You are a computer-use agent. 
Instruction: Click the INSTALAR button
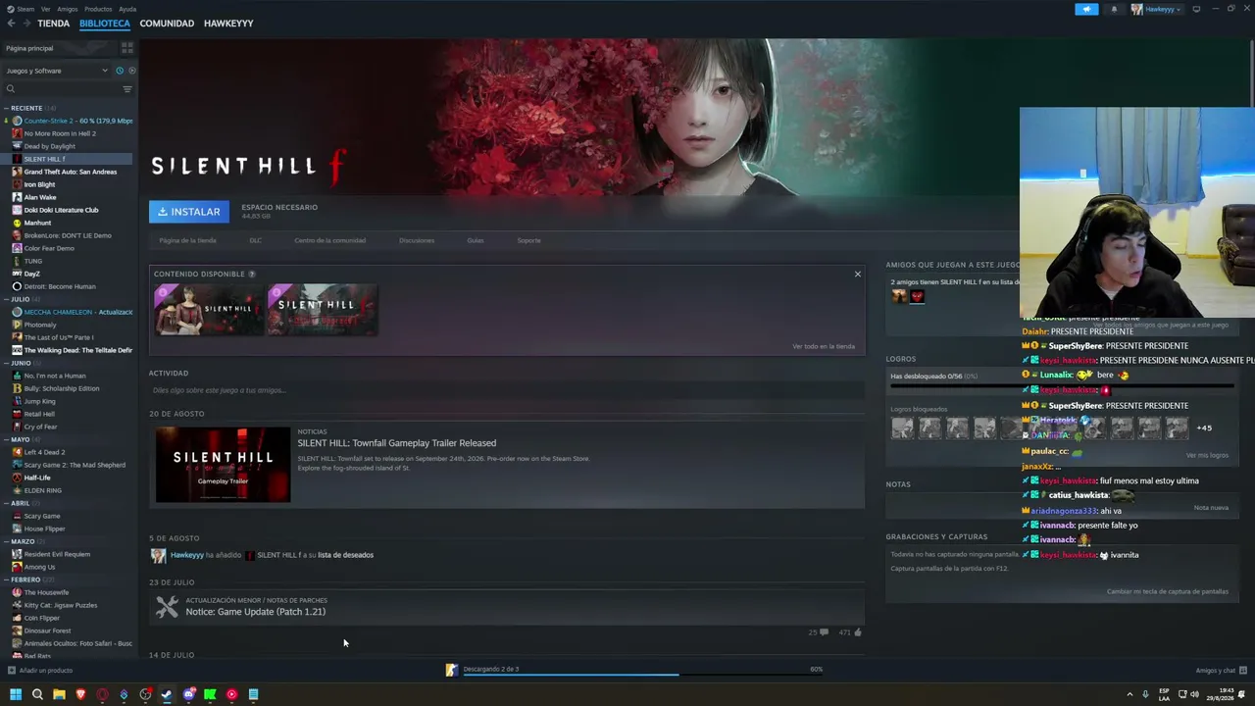[189, 212]
